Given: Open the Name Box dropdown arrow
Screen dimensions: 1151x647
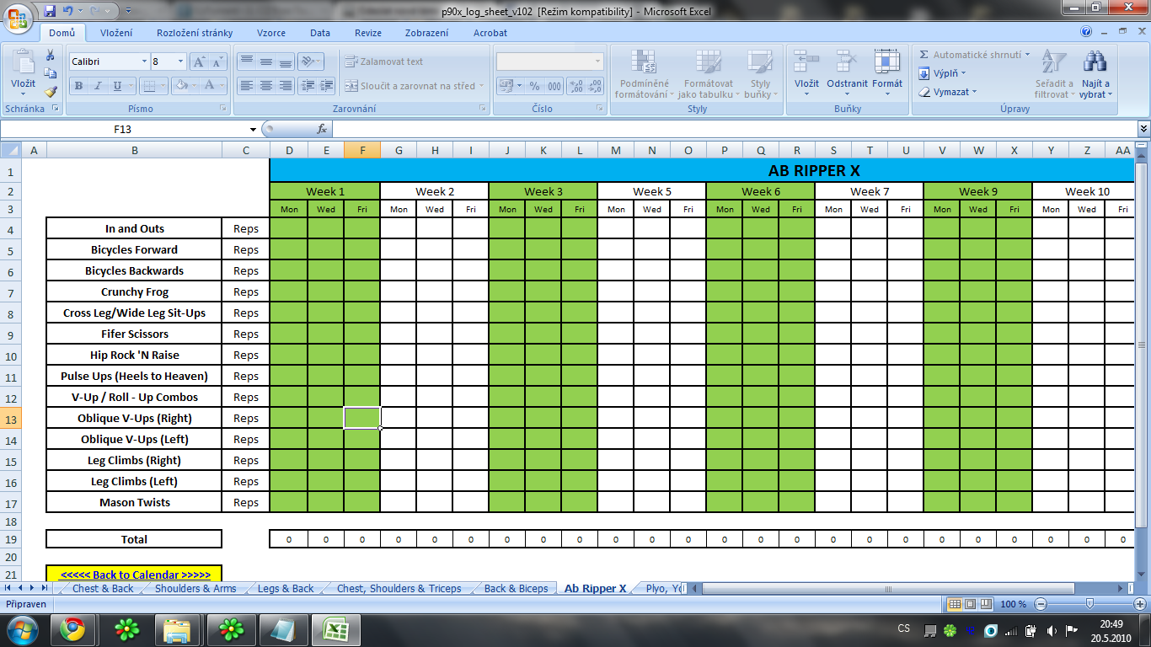Looking at the screenshot, I should [x=253, y=130].
